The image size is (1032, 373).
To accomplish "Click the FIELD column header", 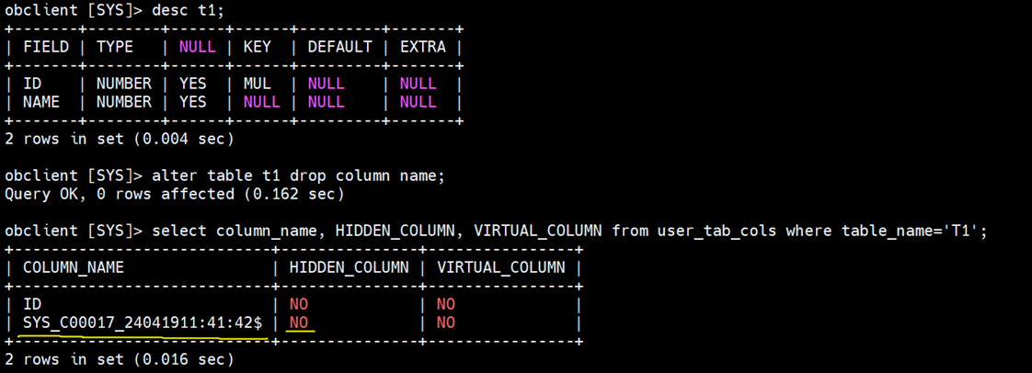I will point(46,47).
